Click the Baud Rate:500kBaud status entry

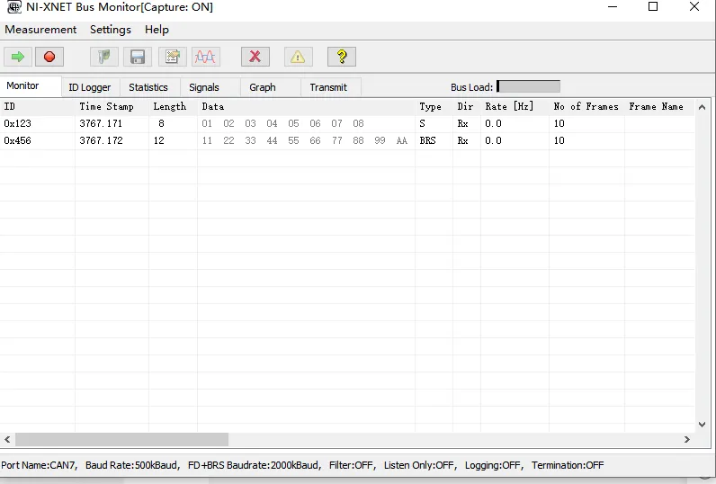click(x=132, y=465)
